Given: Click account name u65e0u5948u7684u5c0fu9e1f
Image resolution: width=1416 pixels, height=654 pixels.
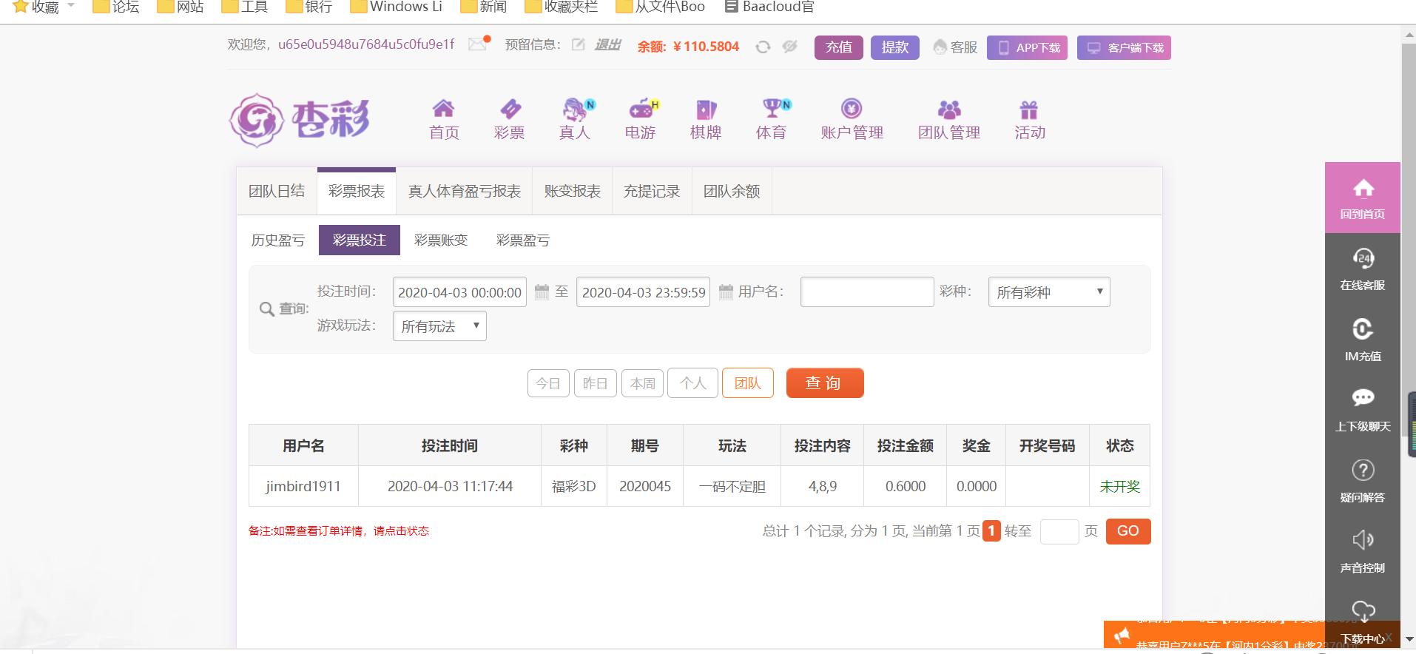Looking at the screenshot, I should point(366,44).
